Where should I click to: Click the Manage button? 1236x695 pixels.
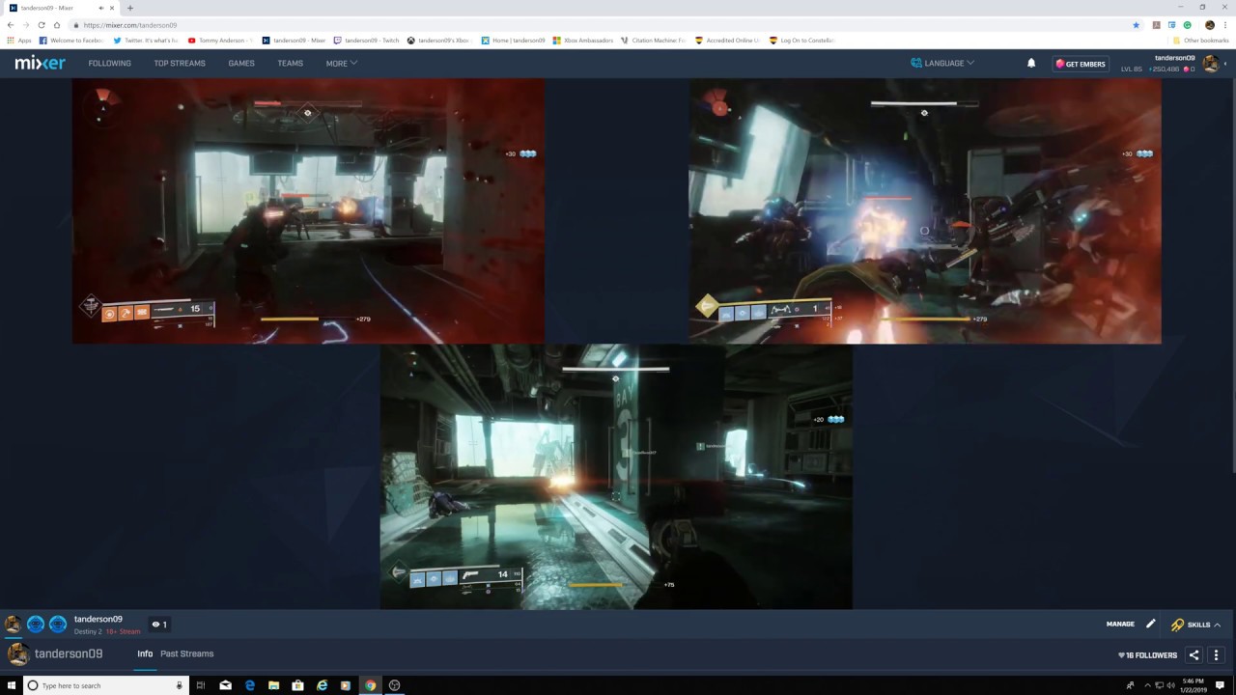[x=1120, y=625]
